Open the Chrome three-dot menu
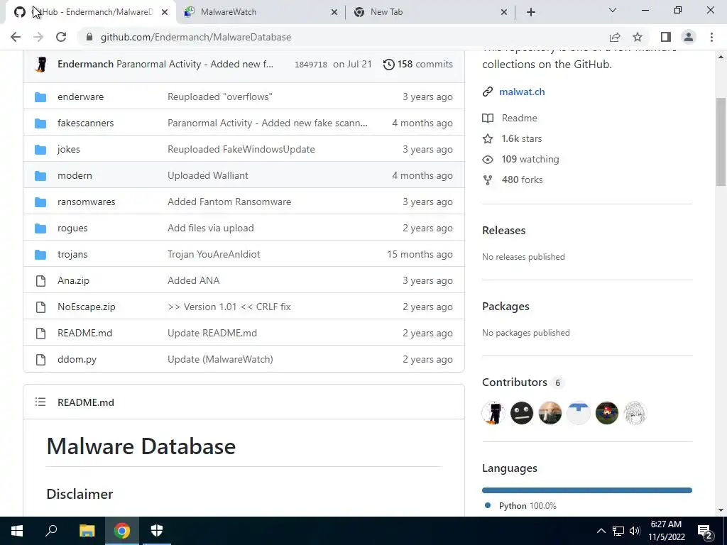This screenshot has width=727, height=545. coord(711,37)
